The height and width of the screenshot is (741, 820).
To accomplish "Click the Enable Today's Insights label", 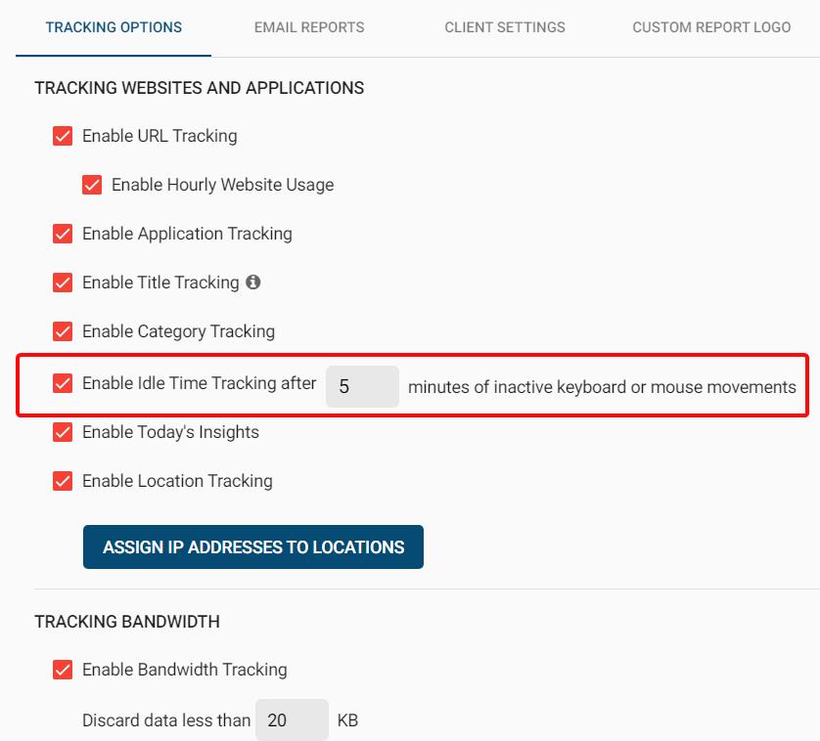I will pos(170,432).
